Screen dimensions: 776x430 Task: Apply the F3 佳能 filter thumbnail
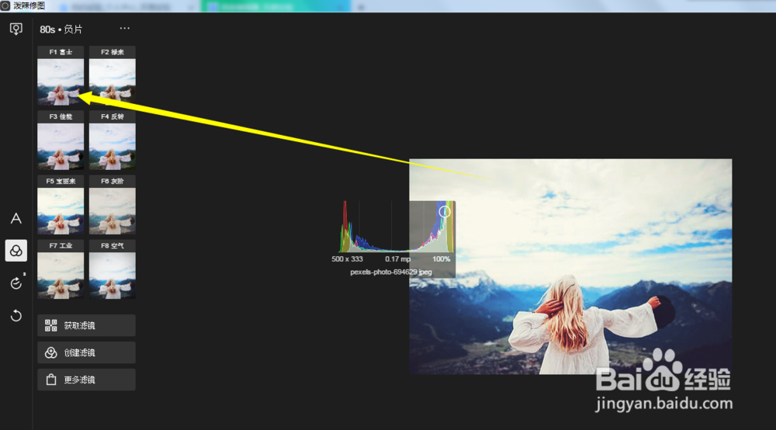coord(61,140)
